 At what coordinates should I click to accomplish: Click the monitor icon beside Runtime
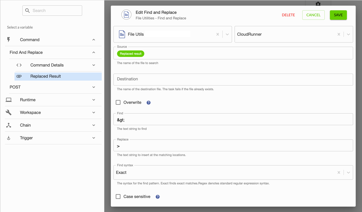point(9,100)
